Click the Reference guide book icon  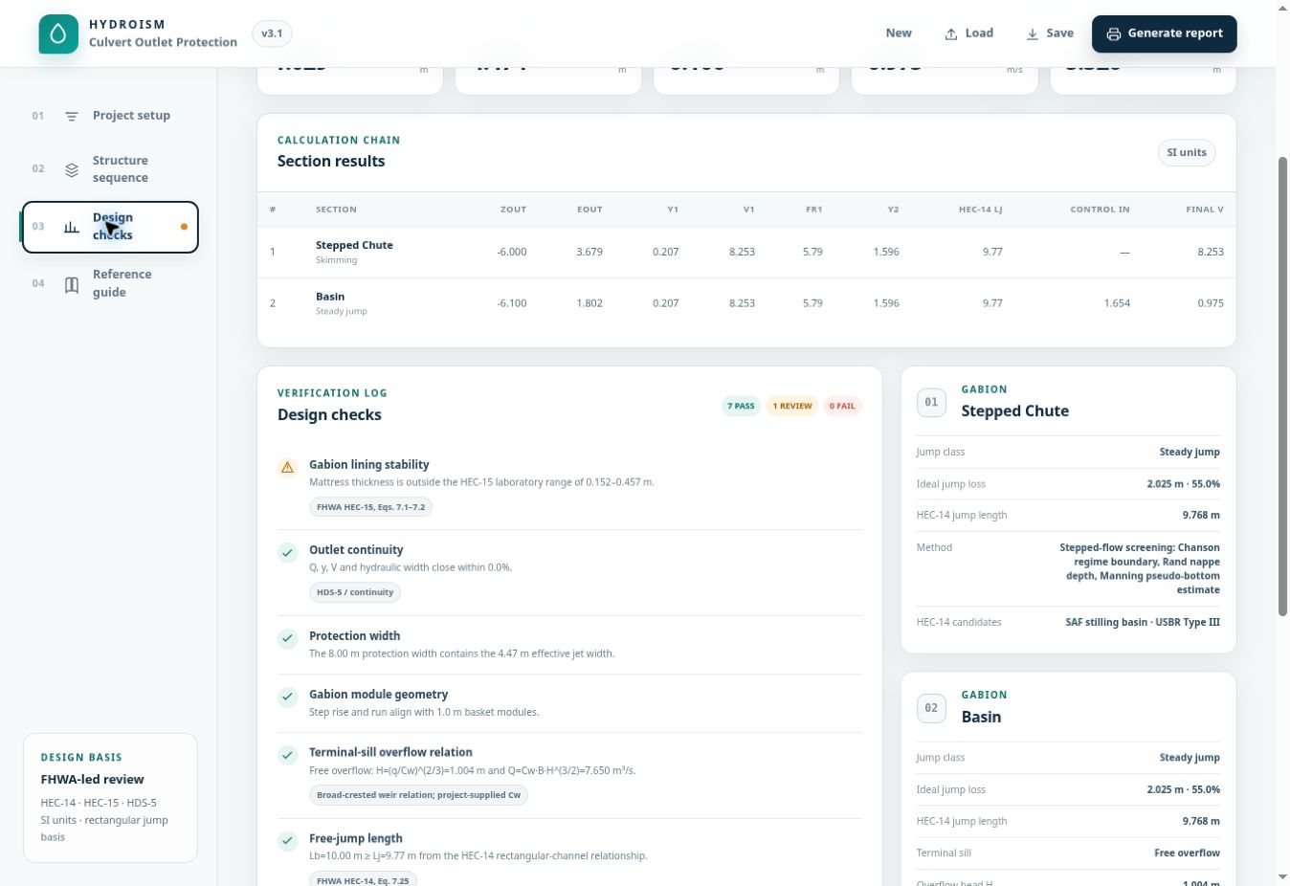click(x=72, y=284)
